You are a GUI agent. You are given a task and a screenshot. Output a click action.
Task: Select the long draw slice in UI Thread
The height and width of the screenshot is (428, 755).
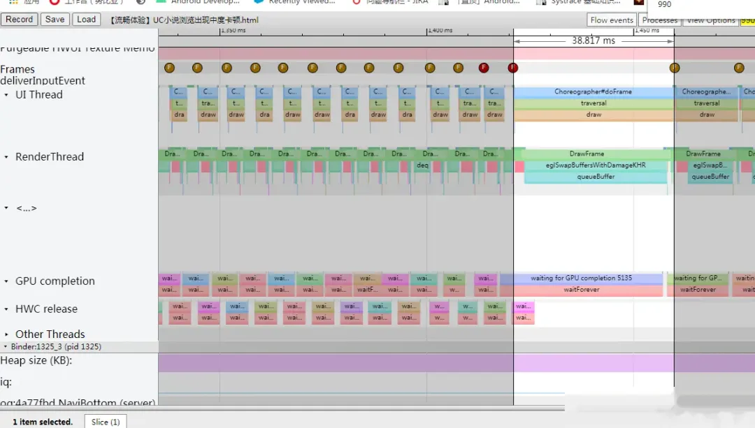coord(594,115)
